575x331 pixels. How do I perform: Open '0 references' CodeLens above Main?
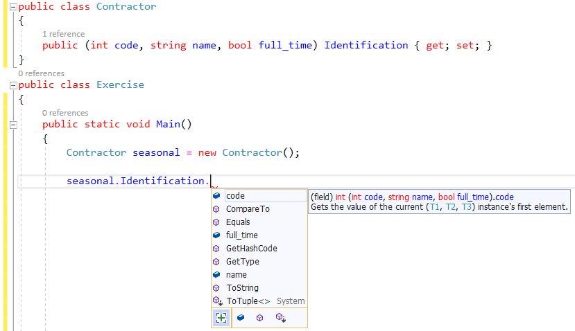click(65, 113)
